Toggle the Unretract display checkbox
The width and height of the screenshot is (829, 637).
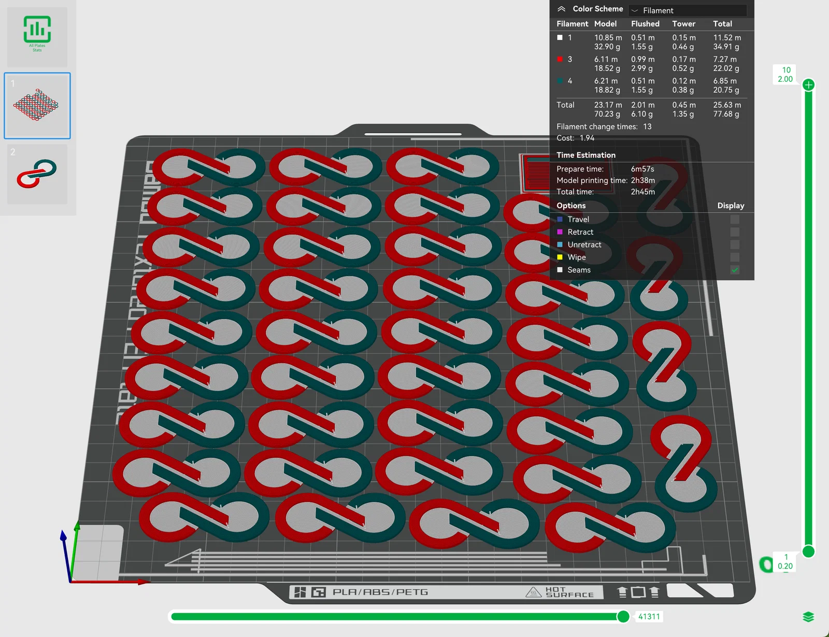pos(735,244)
